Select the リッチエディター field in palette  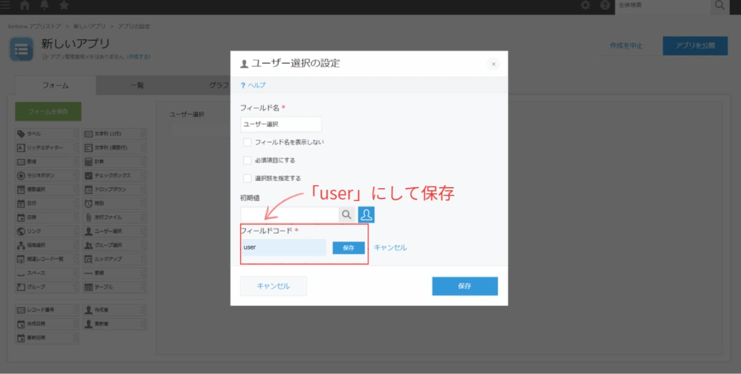(x=47, y=148)
